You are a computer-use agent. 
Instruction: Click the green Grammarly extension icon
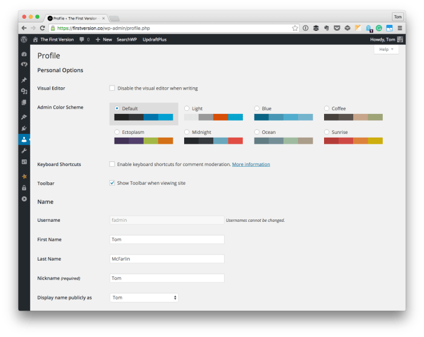tap(379, 28)
